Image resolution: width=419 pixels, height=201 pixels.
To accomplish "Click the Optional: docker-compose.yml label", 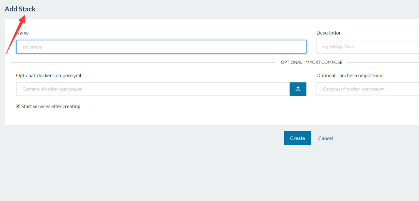I will (x=48, y=76).
